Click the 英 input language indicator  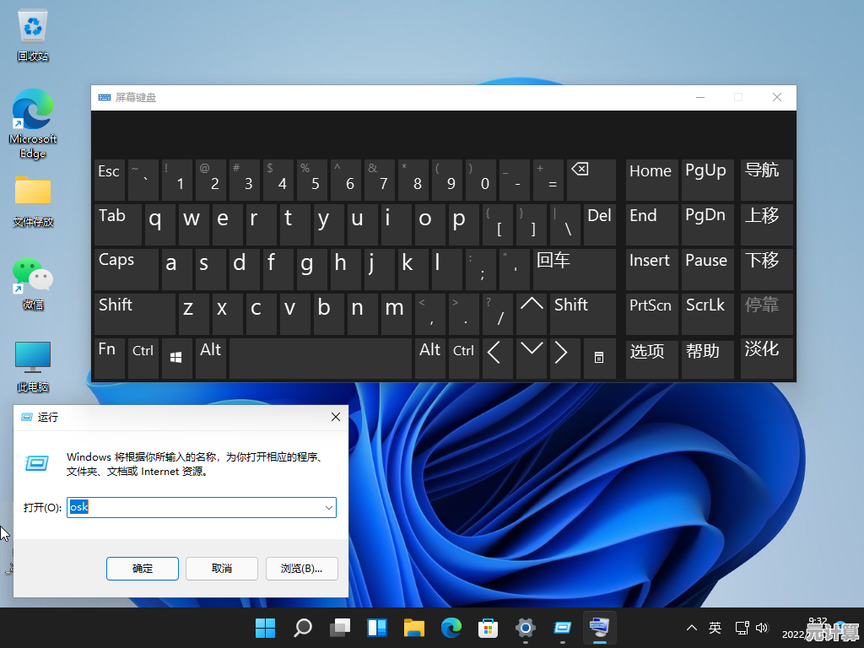tap(715, 628)
